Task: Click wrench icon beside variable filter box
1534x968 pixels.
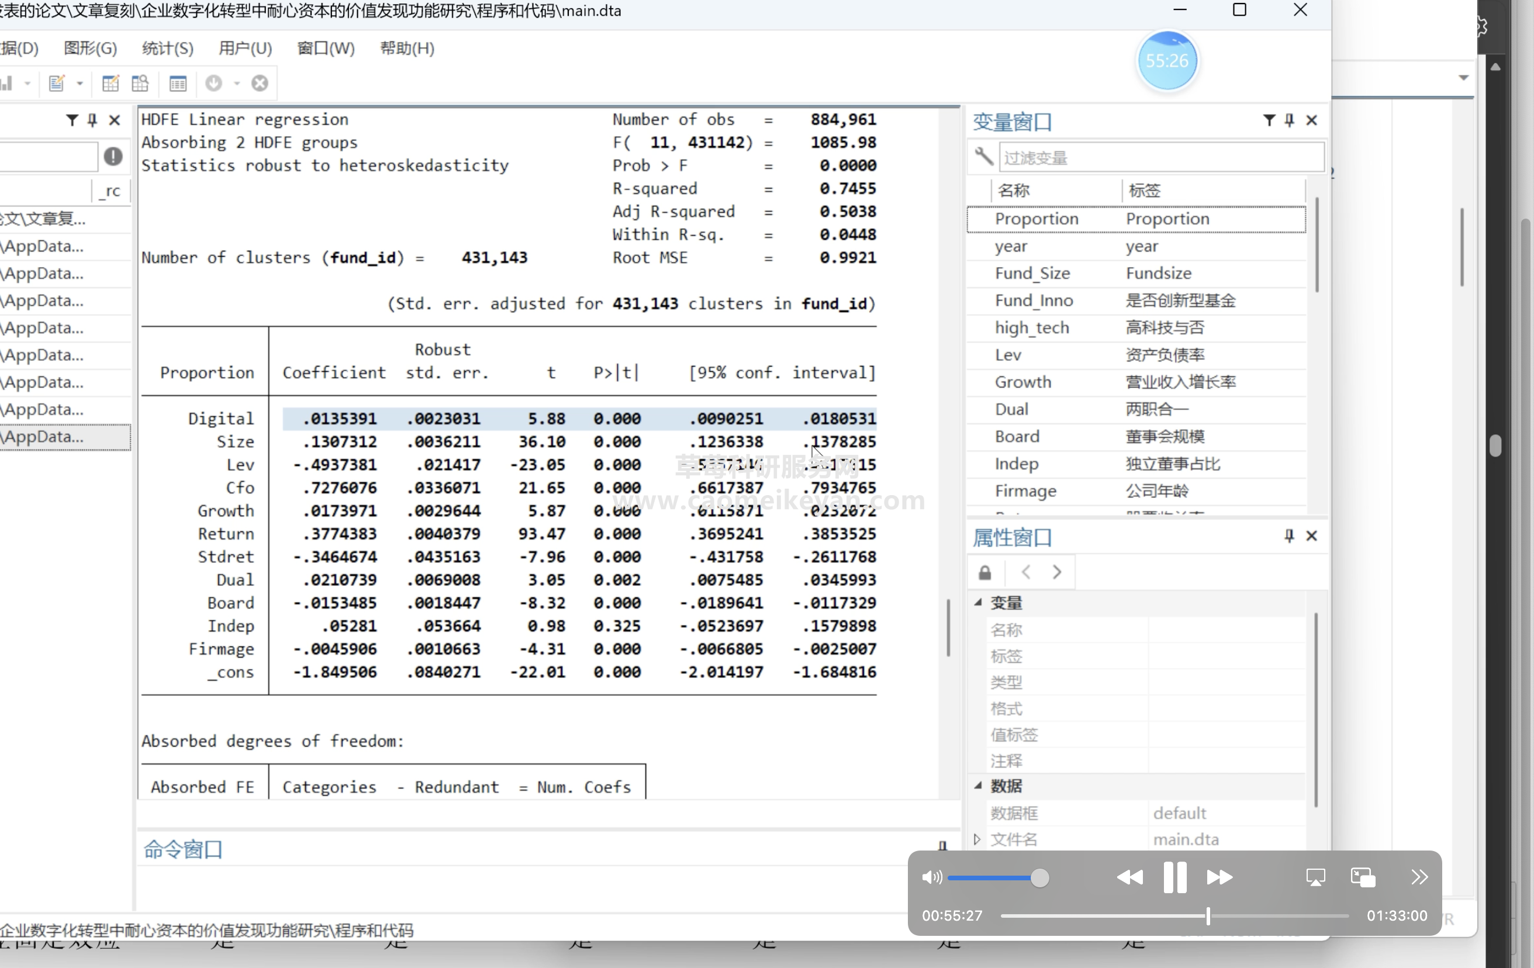Action: (983, 157)
